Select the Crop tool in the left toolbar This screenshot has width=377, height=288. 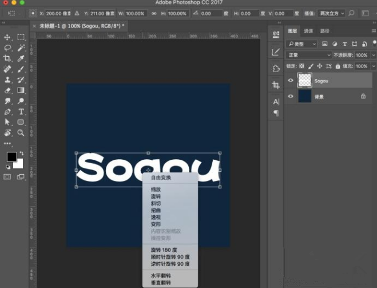[7, 58]
